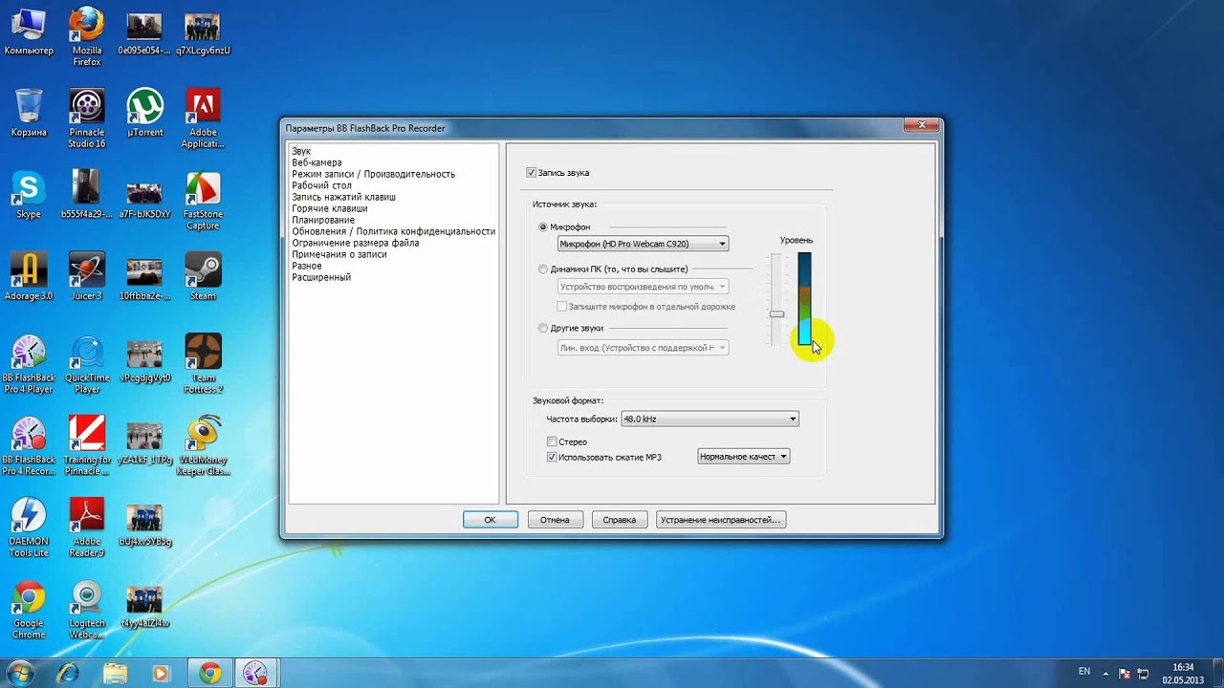Image resolution: width=1224 pixels, height=688 pixels.
Task: Click the Отмена button
Action: click(x=555, y=520)
